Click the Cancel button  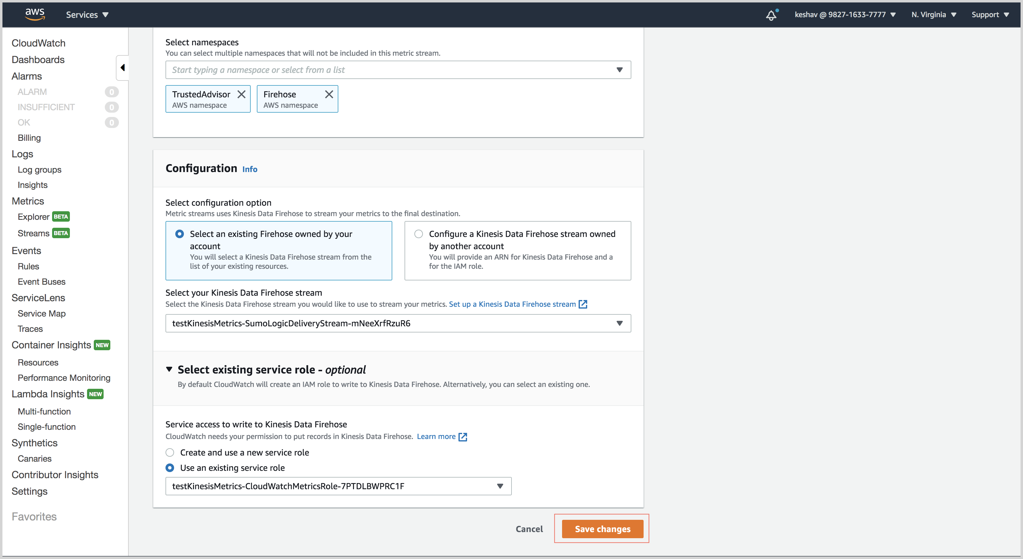coord(529,529)
